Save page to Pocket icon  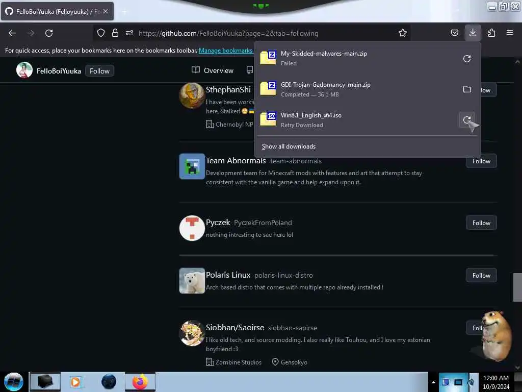coord(454,33)
